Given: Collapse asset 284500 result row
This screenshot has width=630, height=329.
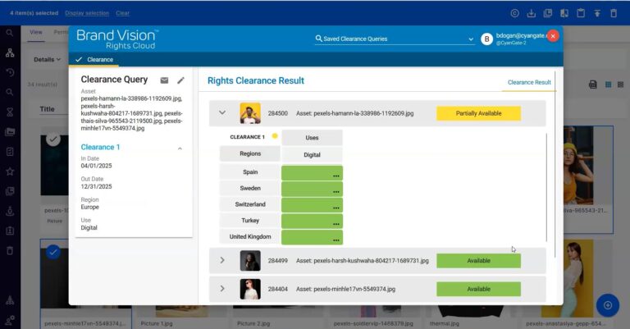Looking at the screenshot, I should [x=222, y=113].
